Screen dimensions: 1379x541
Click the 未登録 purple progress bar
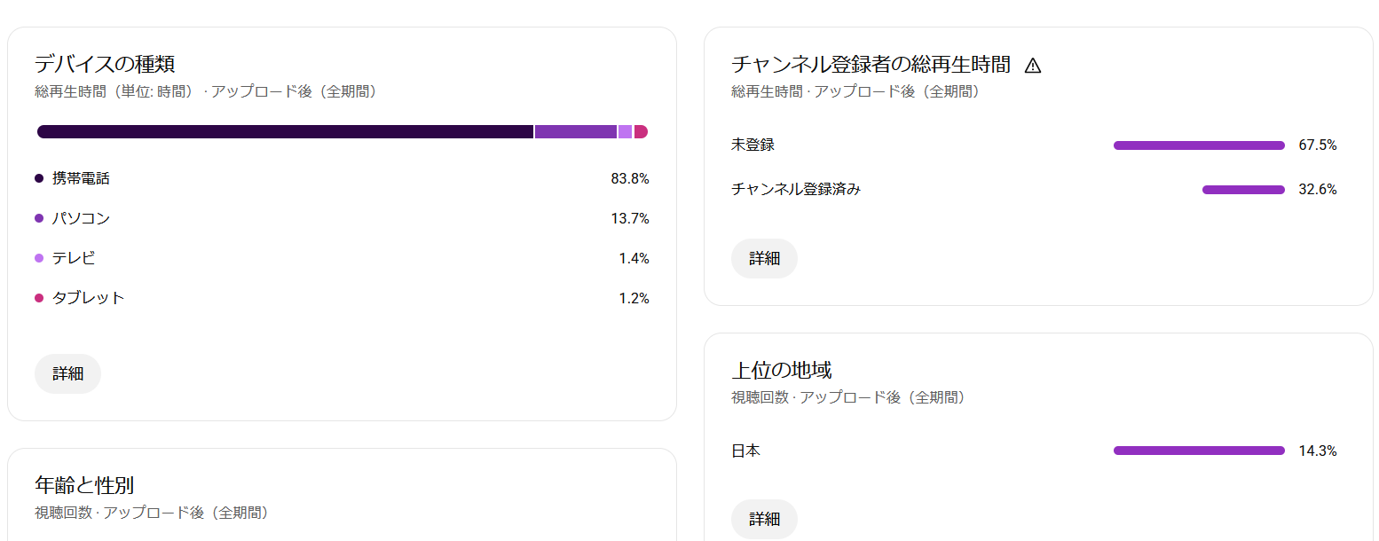(x=1199, y=145)
